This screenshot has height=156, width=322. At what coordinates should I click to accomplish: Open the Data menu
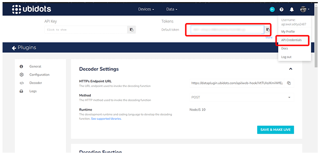click(x=172, y=9)
